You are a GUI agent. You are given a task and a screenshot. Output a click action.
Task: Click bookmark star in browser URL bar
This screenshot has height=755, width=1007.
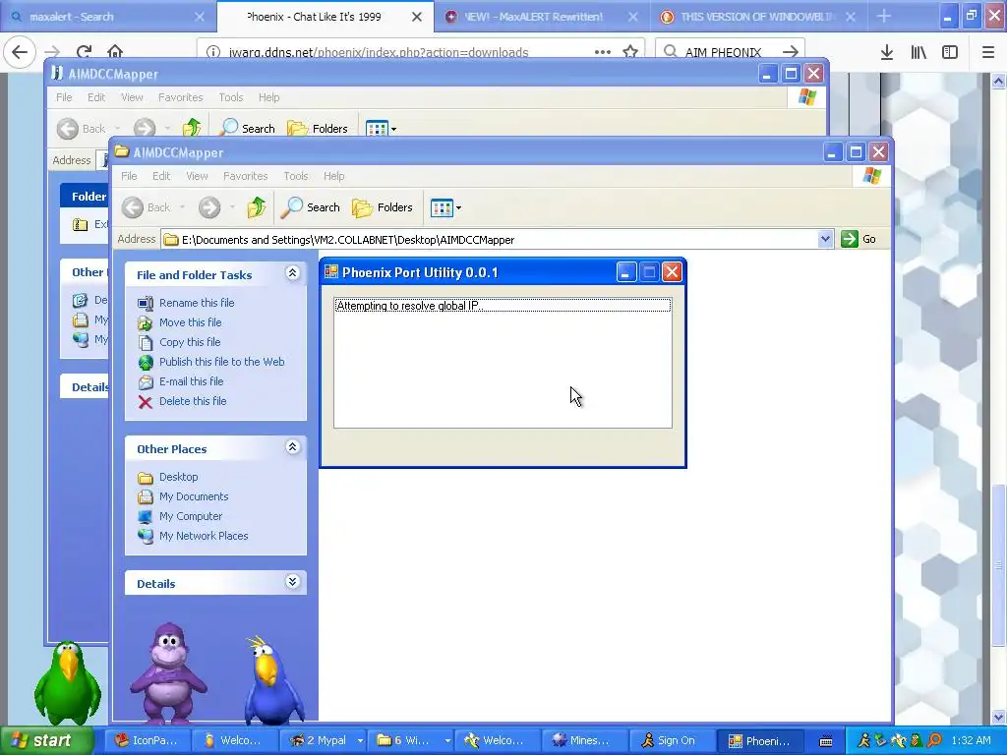(x=630, y=52)
